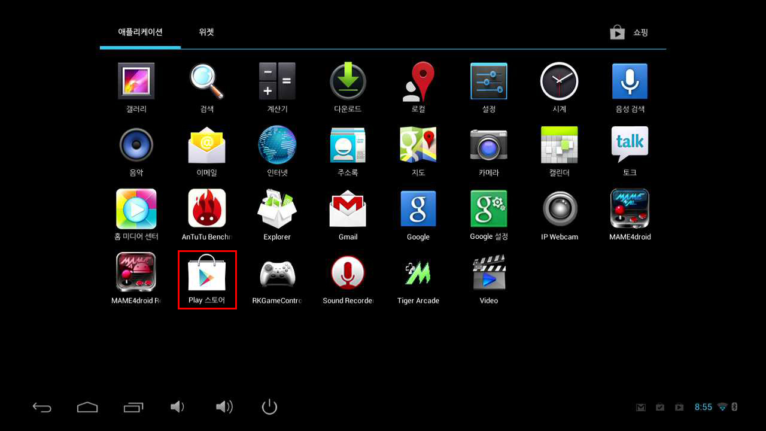Open the 계산기 calculator
Viewport: 766px width, 431px height.
point(277,87)
